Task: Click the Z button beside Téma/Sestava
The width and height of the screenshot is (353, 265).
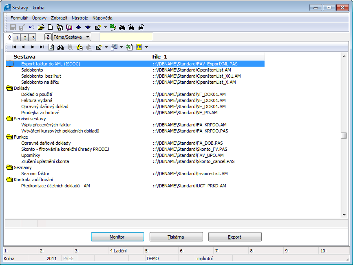Action: (x=48, y=37)
